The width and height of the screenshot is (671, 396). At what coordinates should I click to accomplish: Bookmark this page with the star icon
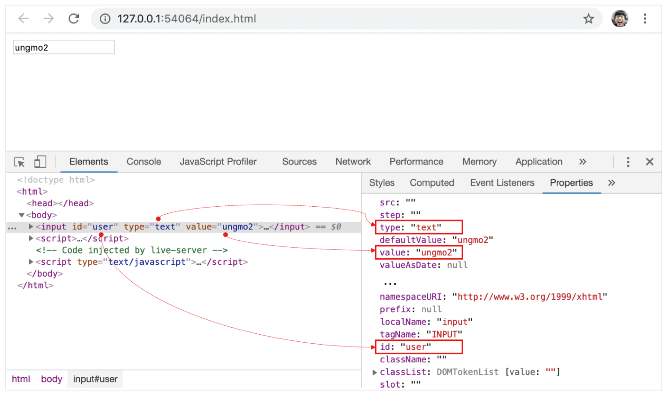coord(589,19)
